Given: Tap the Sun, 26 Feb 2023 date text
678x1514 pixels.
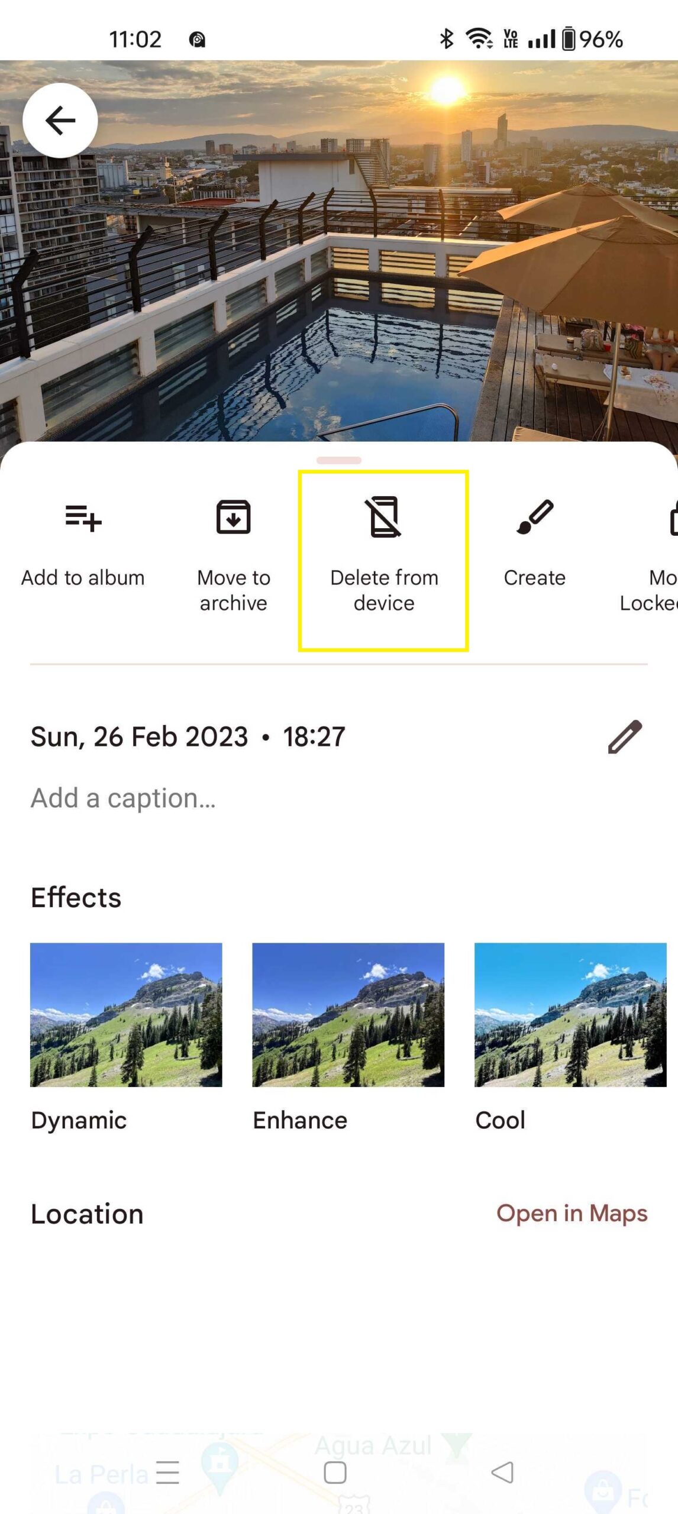Looking at the screenshot, I should pyautogui.click(x=139, y=737).
